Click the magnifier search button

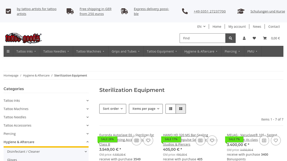tap(230, 38)
